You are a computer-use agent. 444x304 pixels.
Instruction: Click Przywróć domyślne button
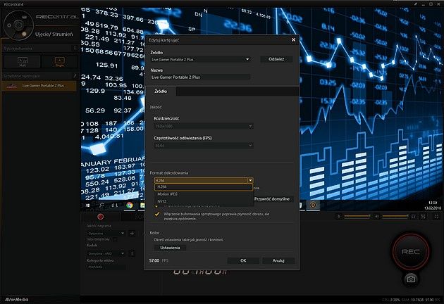[x=273, y=199]
